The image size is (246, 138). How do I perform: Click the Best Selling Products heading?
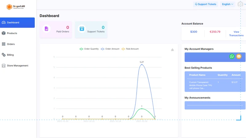(x=198, y=68)
